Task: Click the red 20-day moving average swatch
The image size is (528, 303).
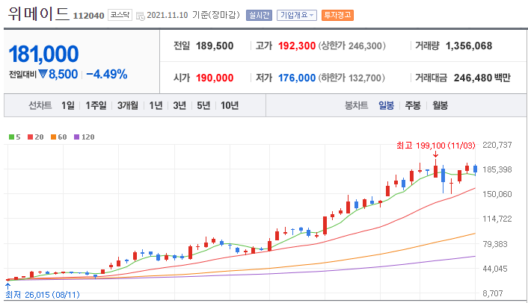Action: point(31,137)
